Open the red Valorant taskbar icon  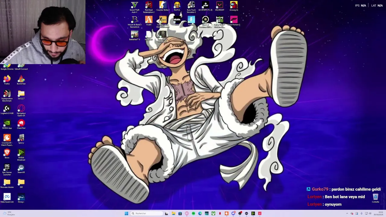coord(260,213)
